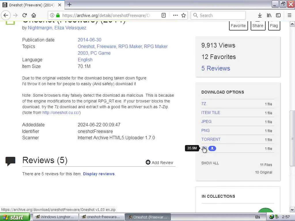Open the downloads arrow panel
This screenshot has height=221, width=295.
pyautogui.click(x=260, y=15)
